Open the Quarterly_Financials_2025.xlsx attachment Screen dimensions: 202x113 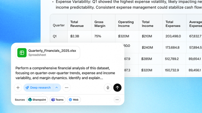coord(48,53)
